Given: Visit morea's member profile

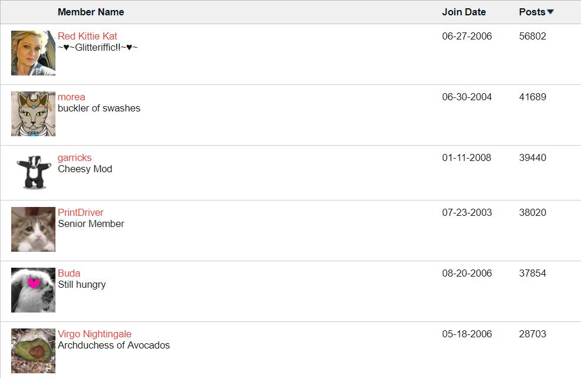Looking at the screenshot, I should pos(71,97).
